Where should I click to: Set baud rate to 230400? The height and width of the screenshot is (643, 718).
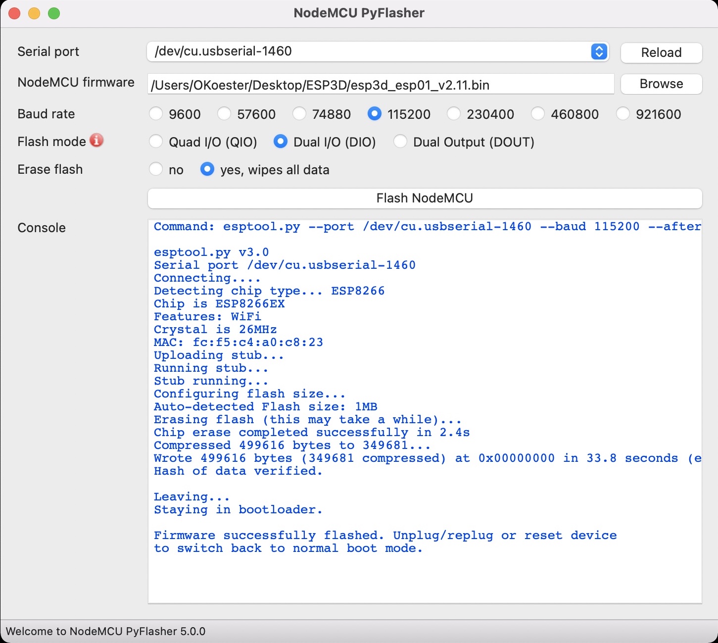pyautogui.click(x=454, y=114)
